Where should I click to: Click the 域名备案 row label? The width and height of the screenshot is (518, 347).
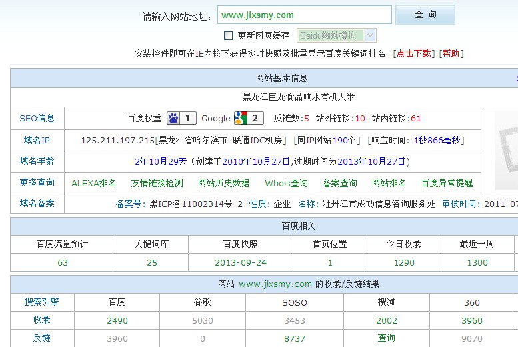(37, 203)
